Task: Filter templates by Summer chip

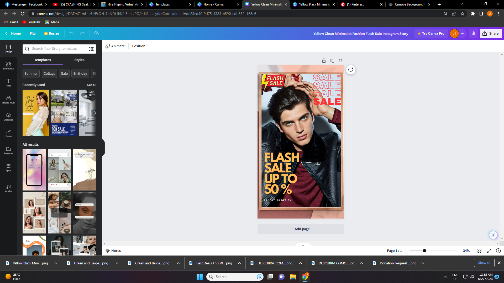Action: (31, 74)
